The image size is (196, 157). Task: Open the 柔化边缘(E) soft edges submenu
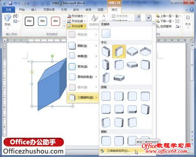coord(83,77)
